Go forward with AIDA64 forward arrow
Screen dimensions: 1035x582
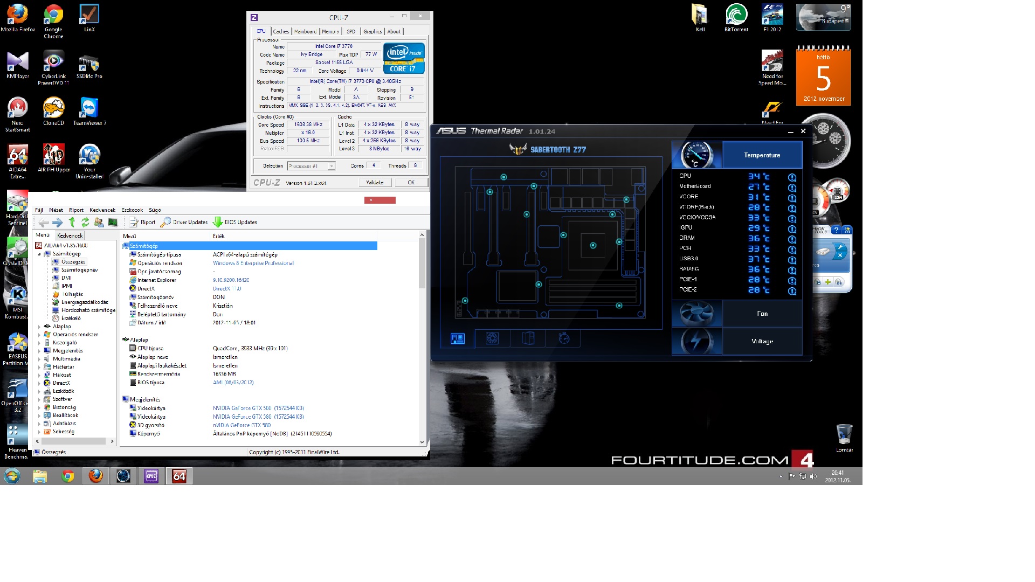(58, 222)
